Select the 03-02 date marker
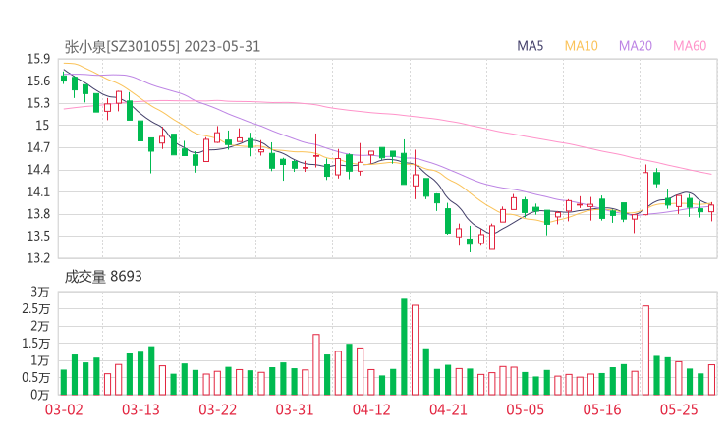This screenshot has width=727, height=432. pos(64,409)
